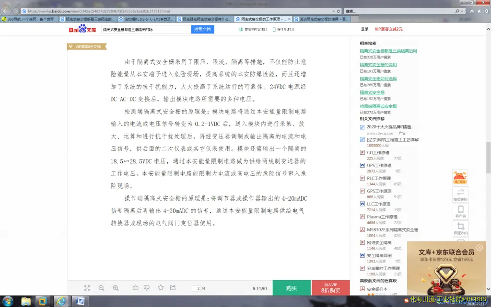491x307 pixels.
Task: Switch to the 隔离式安全栅都是三端隔离的 tab
Action: click(87, 19)
